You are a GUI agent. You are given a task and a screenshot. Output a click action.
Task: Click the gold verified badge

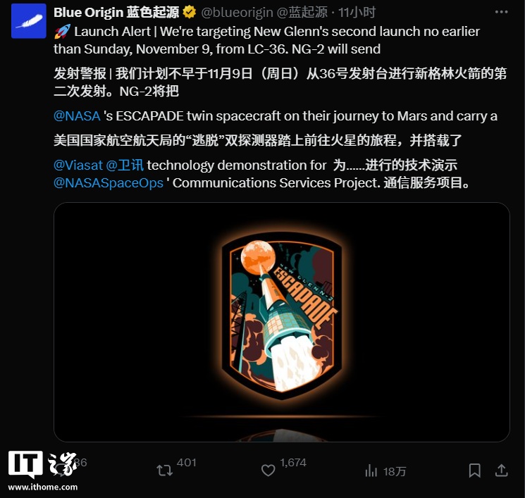click(x=190, y=13)
